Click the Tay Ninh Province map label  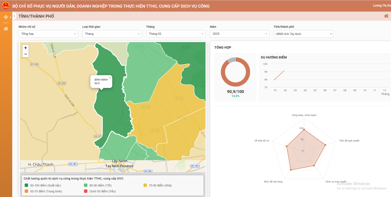pyautogui.click(x=119, y=166)
